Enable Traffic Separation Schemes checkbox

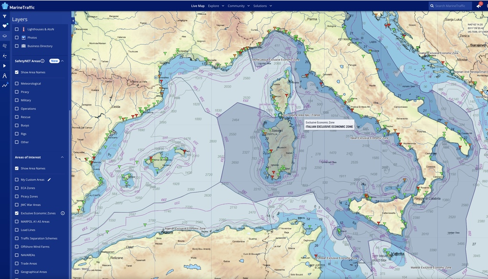point(17,239)
